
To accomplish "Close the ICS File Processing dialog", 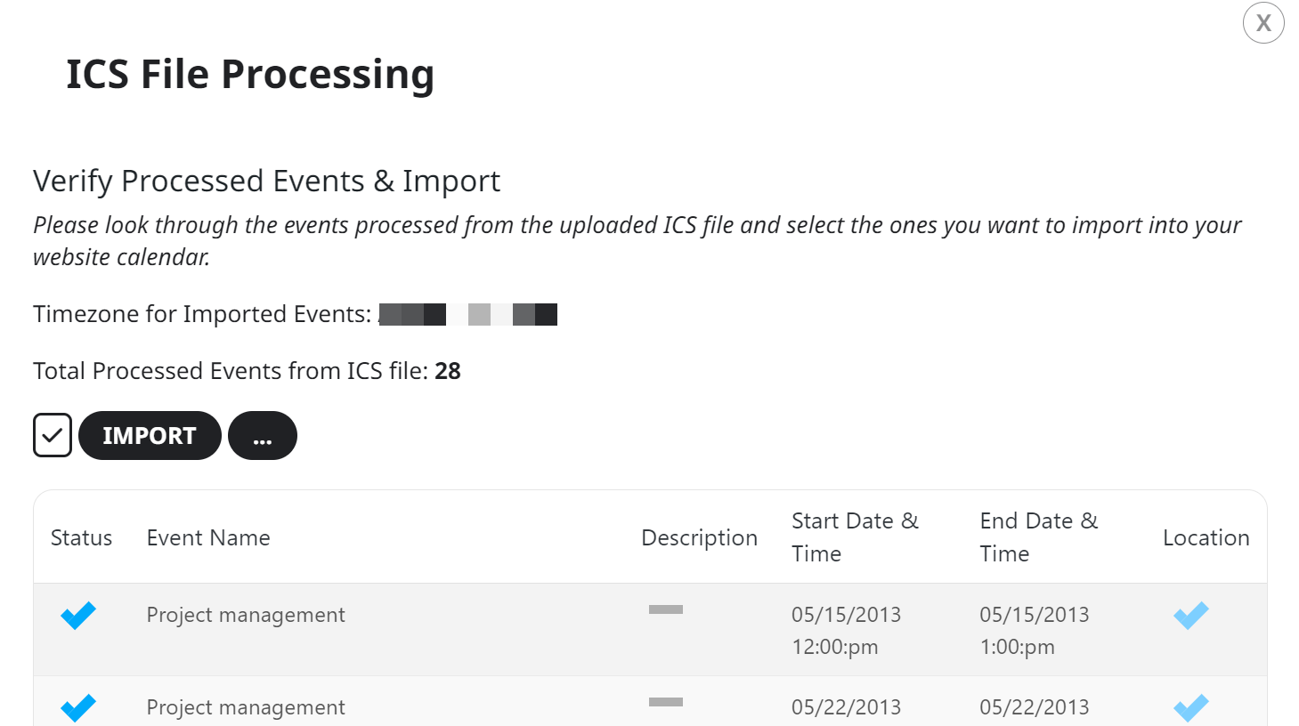I will coord(1262,23).
